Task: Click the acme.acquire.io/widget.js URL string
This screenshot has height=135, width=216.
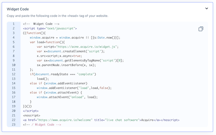Action: point(86,47)
